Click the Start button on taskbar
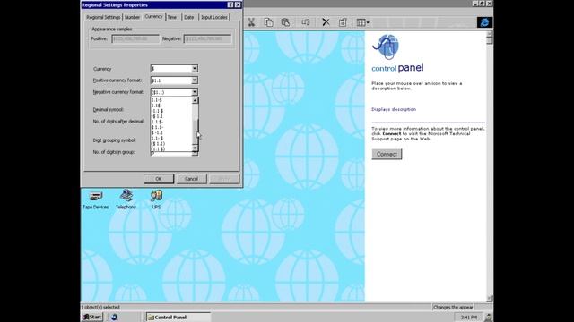 pyautogui.click(x=92, y=317)
